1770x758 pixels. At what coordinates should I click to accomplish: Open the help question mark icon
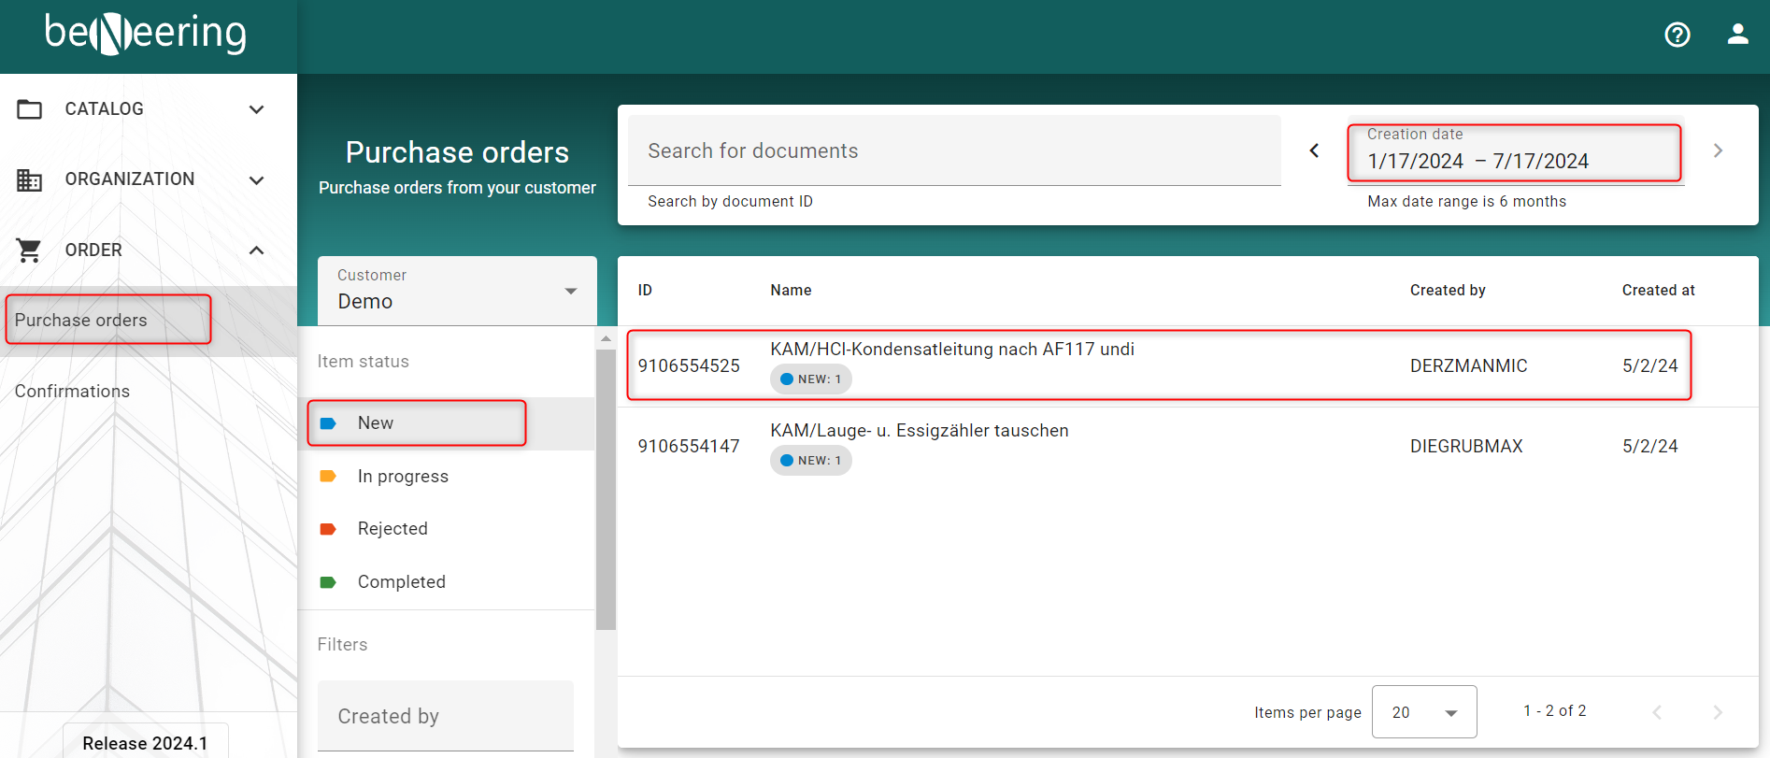pyautogui.click(x=1677, y=35)
